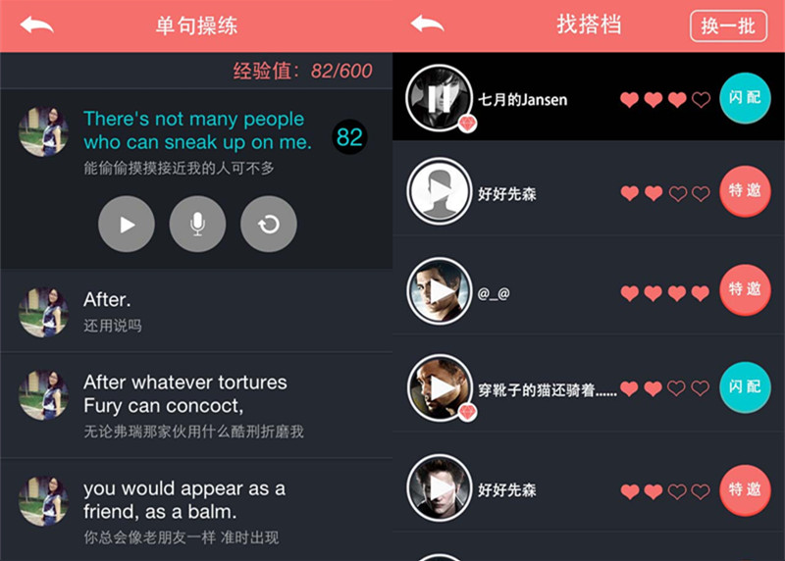This screenshot has height=561, width=785.
Task: Tap 特邀 button for bottom 好好先森
Action: click(745, 489)
